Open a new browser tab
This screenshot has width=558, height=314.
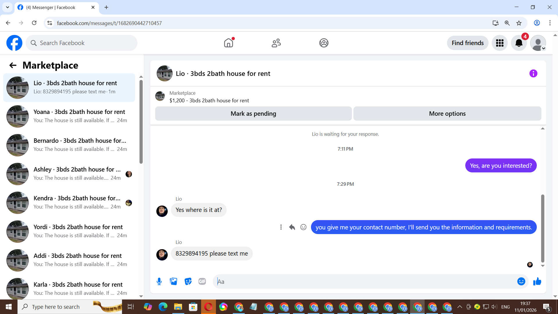coord(106,7)
